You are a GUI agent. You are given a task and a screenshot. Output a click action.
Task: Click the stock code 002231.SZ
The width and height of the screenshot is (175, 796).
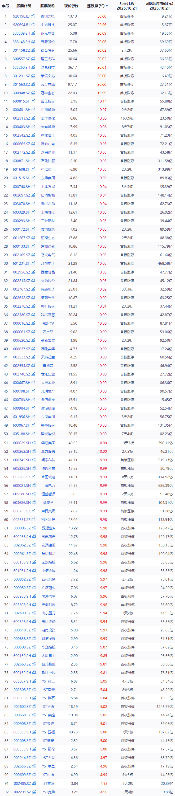click(22, 792)
